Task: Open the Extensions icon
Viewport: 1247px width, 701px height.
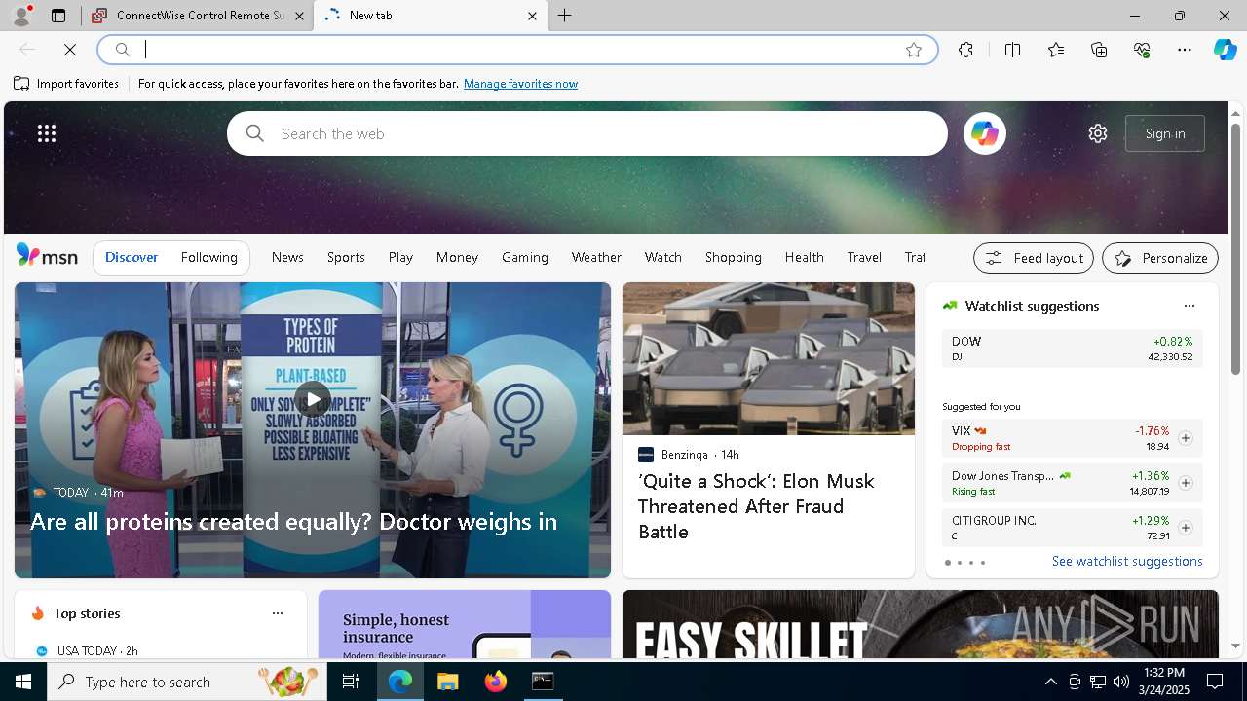Action: pos(965,50)
